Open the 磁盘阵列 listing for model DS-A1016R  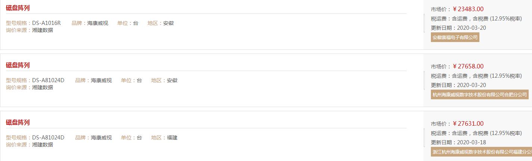(18, 8)
